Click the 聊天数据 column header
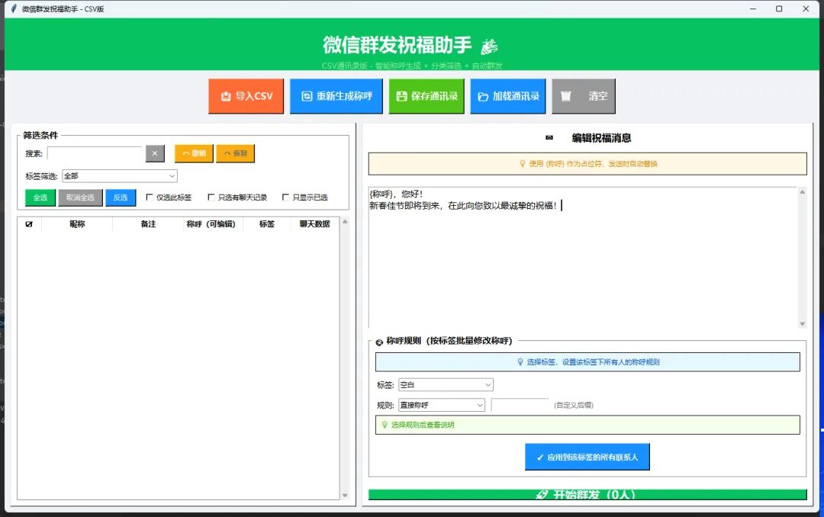Screen dimensions: 824x517 pos(315,224)
